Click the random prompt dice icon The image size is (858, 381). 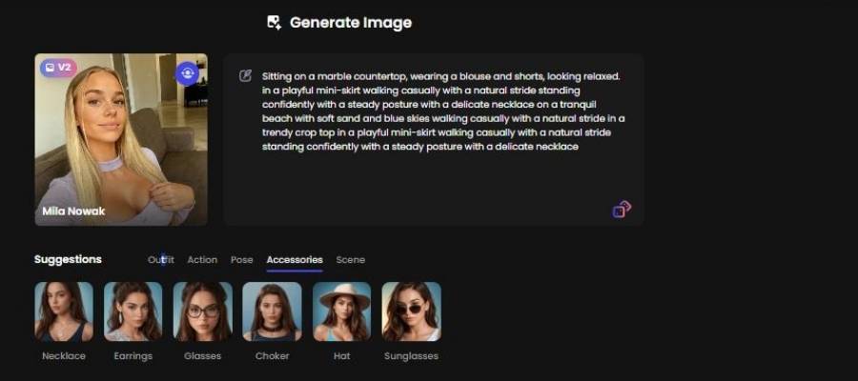coord(622,209)
